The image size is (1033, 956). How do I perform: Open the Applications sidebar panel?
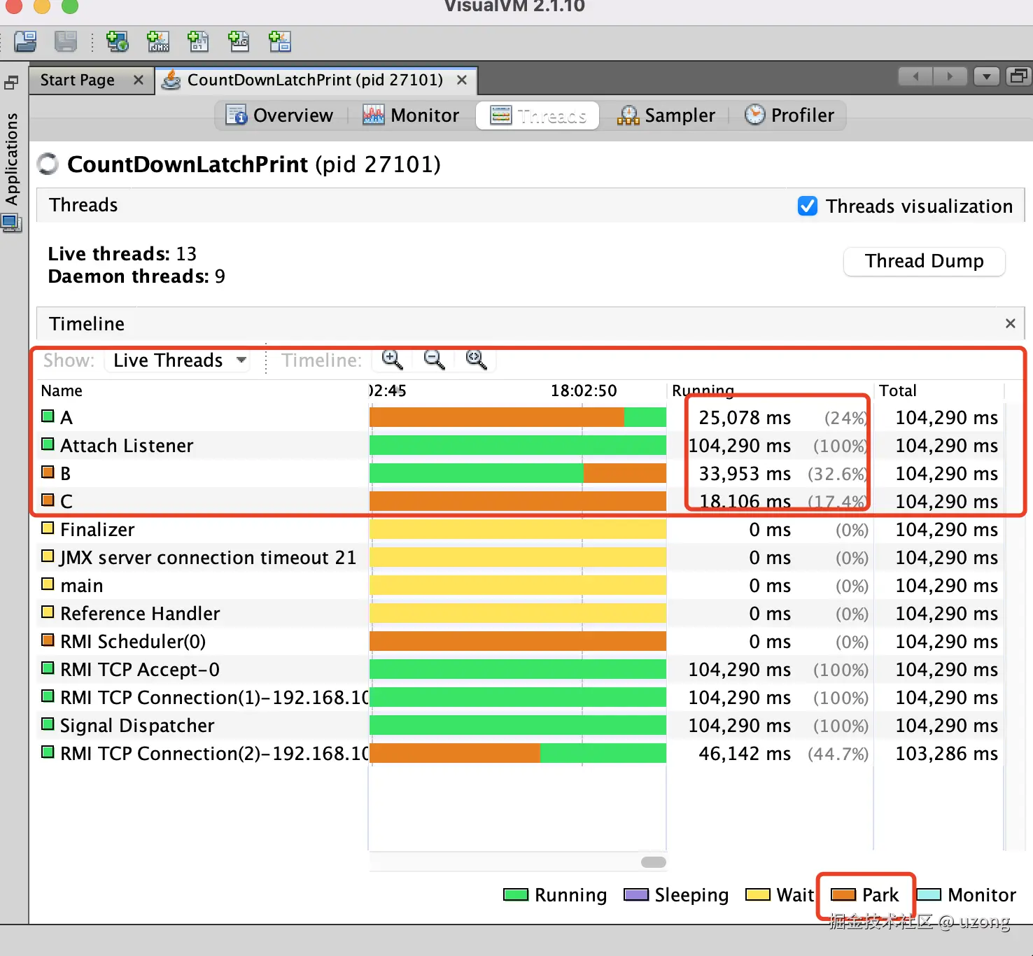pos(12,158)
